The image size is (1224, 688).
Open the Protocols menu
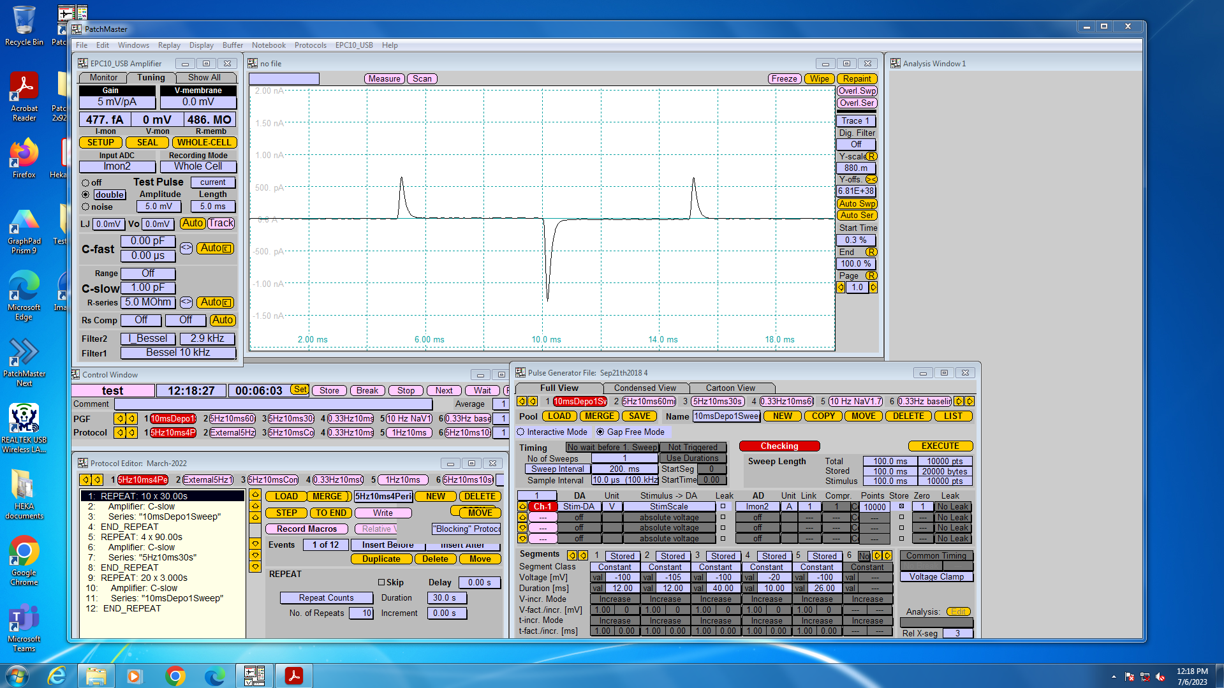(x=310, y=45)
